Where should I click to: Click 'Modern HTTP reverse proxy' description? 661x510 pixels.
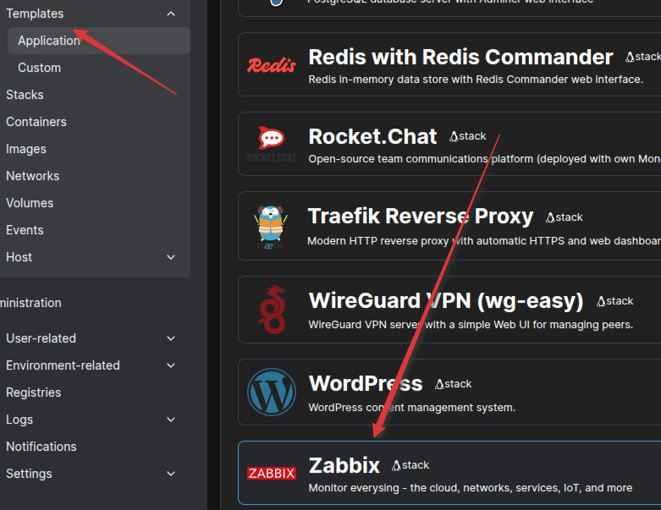pyautogui.click(x=484, y=240)
